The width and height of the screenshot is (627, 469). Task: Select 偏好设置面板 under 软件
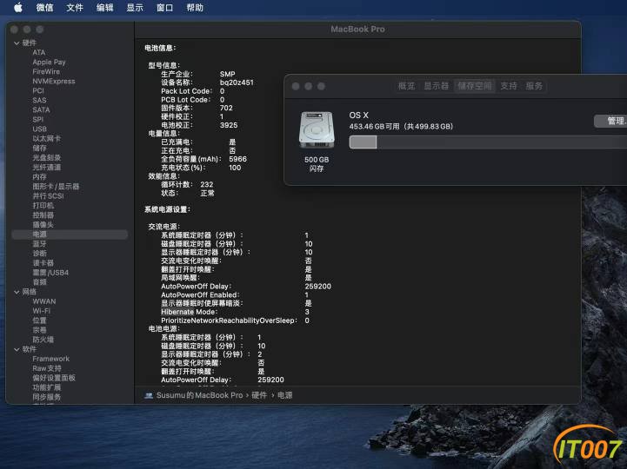coord(54,379)
